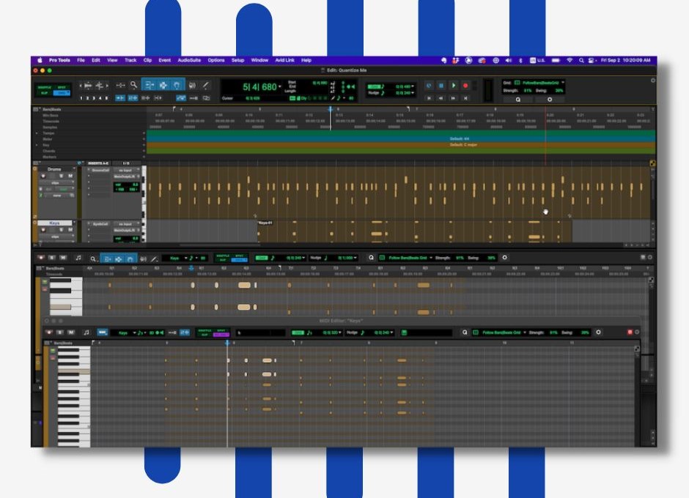
Task: Expand the Tempo ruler disclosure triangle
Action: point(37,133)
